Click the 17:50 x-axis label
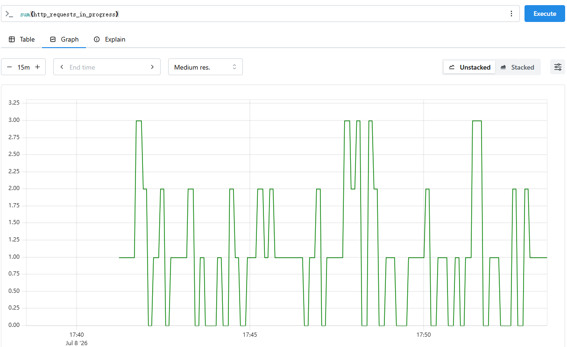This screenshot has height=347, width=567. [423, 335]
